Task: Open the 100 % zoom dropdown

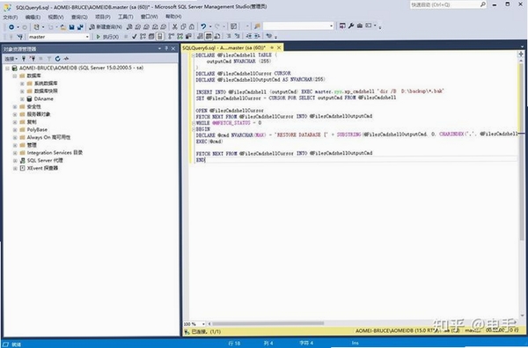Action: point(203,324)
